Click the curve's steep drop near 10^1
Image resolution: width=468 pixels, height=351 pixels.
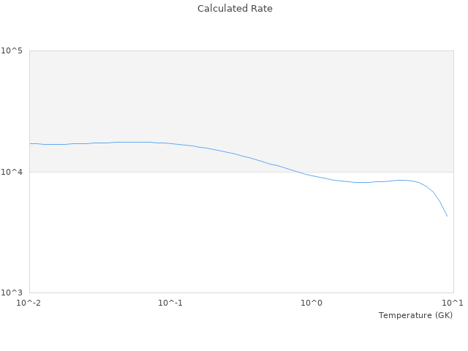[441, 204]
